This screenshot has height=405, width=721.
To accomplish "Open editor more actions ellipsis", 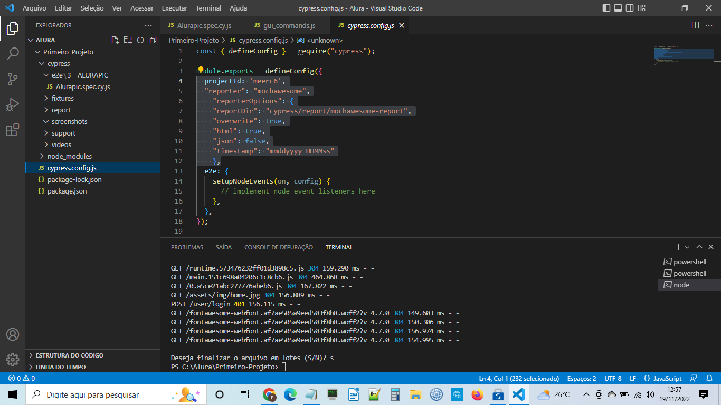I will pyautogui.click(x=710, y=25).
